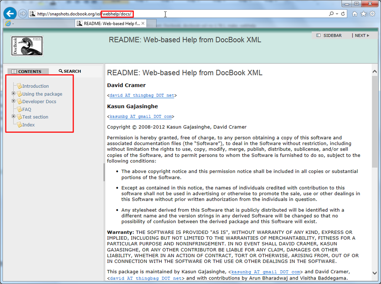Click the David Cramer author heading
Viewport: 381px width, 284px height.
127,85
